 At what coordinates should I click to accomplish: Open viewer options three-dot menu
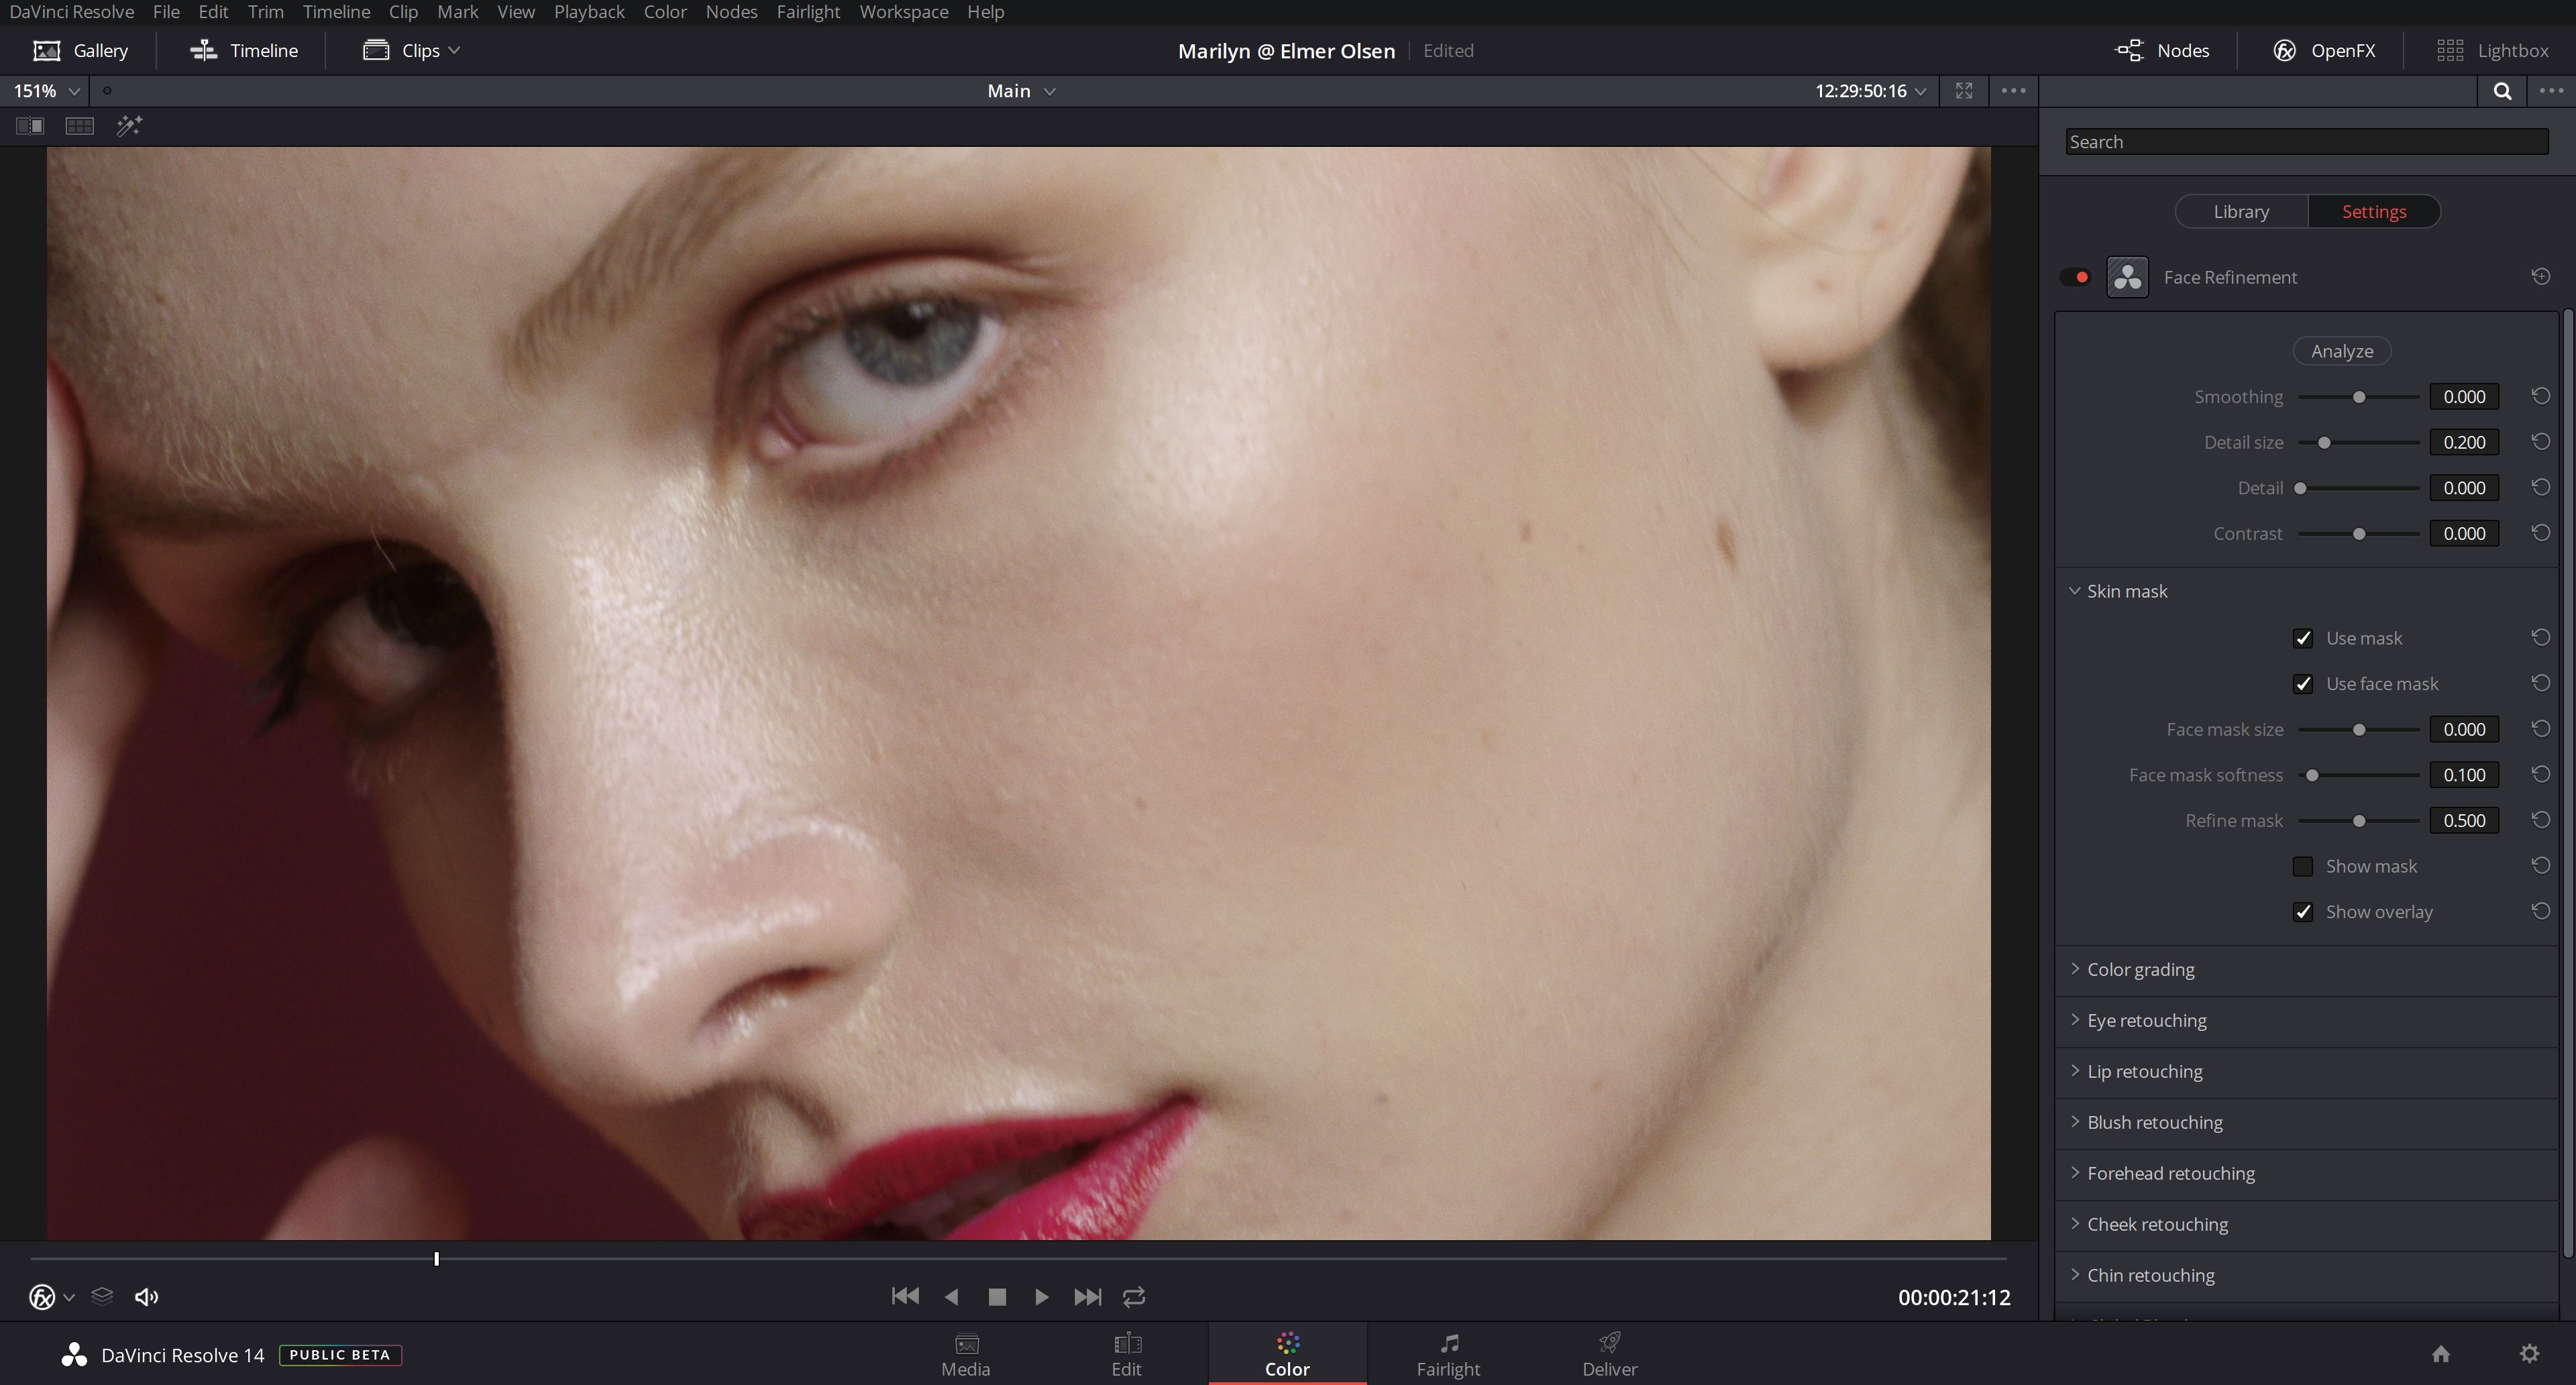coord(2013,91)
